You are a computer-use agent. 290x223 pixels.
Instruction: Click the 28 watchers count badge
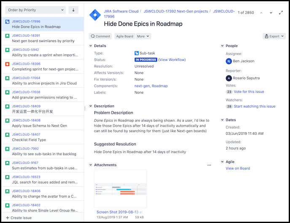[x=229, y=106]
